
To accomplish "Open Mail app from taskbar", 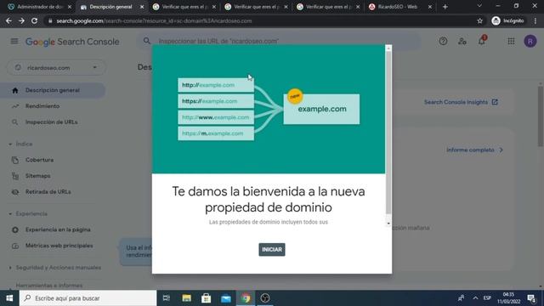I will (x=226, y=298).
